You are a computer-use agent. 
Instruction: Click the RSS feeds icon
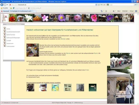click(x=106, y=11)
